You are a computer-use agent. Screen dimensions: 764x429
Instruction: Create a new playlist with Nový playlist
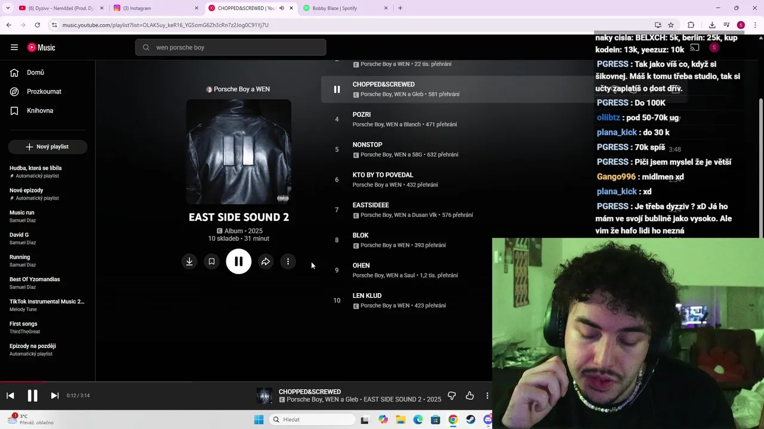pos(48,147)
